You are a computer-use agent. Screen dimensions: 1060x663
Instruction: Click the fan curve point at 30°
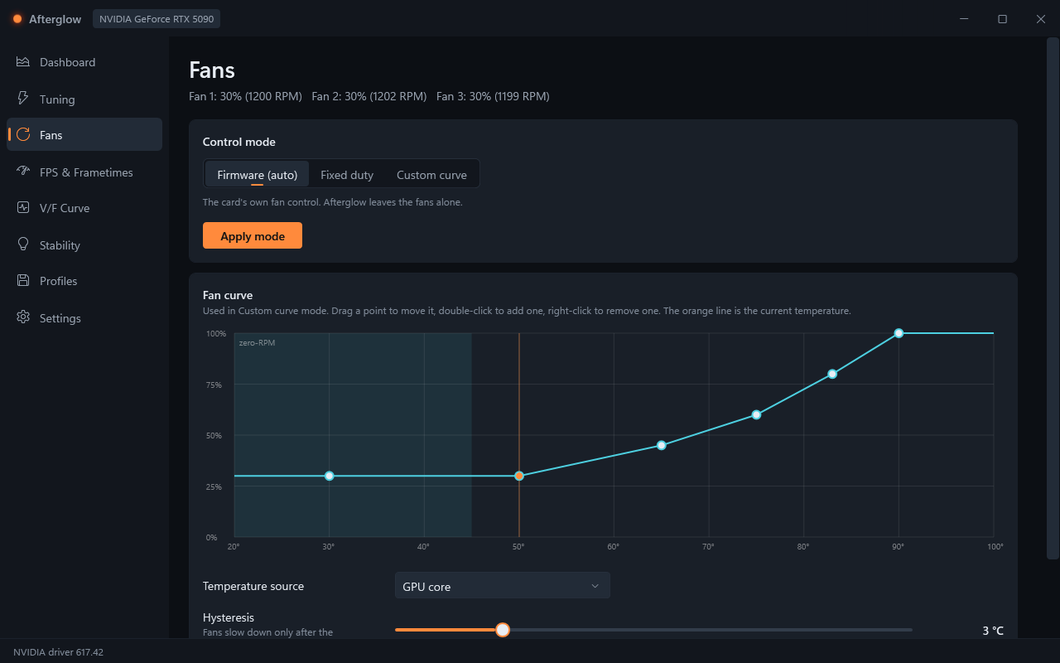coord(330,476)
